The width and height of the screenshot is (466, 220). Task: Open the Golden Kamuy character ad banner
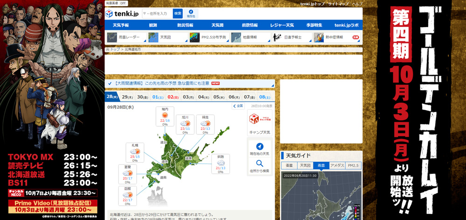[x=52, y=110]
